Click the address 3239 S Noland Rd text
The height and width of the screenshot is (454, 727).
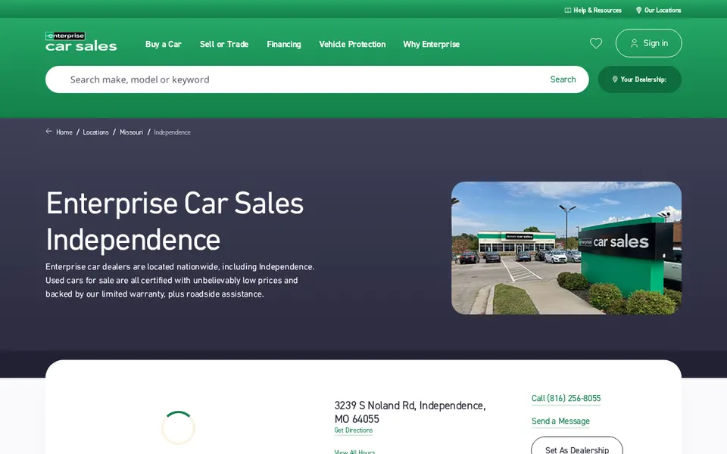point(410,412)
